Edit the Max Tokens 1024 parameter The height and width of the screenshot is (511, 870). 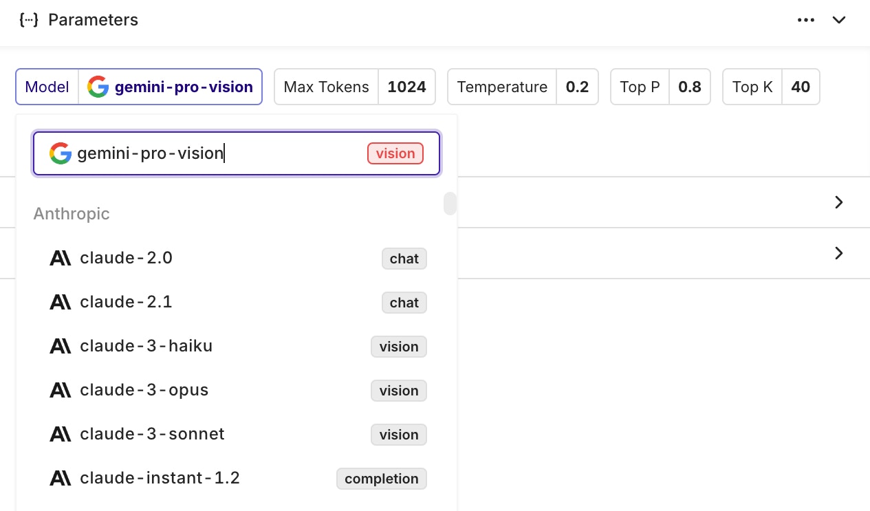click(x=355, y=87)
